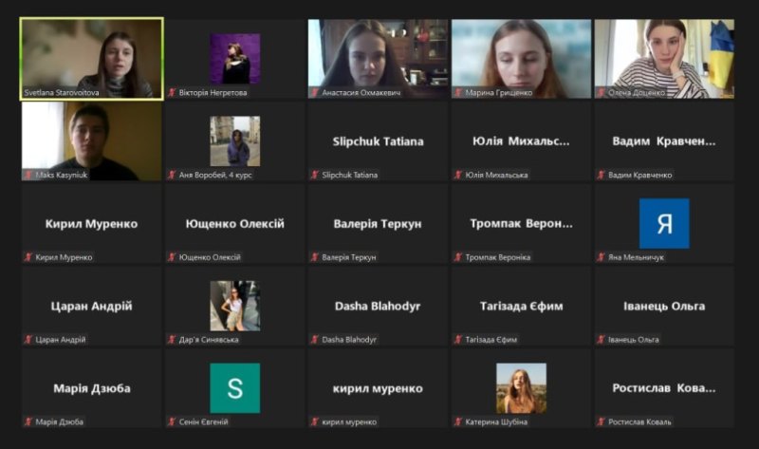Click muted mic icon beside Аня Воробей, 4 курс
Screen dimensions: 759x449
172,175
